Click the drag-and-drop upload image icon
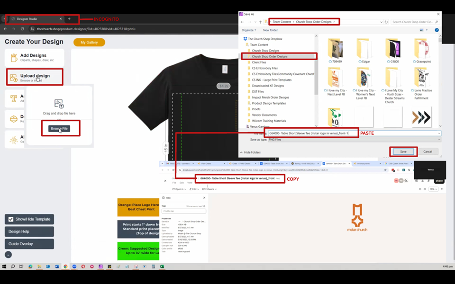This screenshot has width=455, height=284. pyautogui.click(x=59, y=104)
